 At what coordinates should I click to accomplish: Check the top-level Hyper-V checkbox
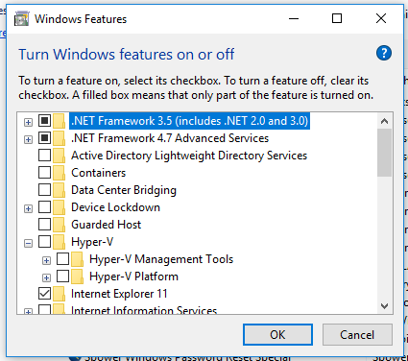(x=44, y=242)
